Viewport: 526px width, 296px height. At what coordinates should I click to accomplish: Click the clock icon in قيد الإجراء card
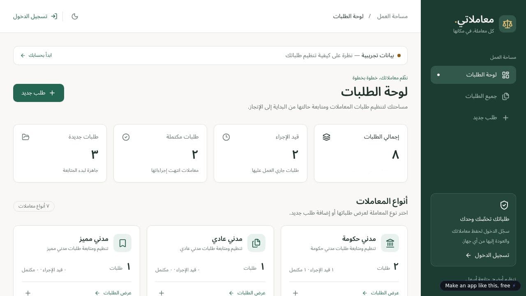coord(226,137)
